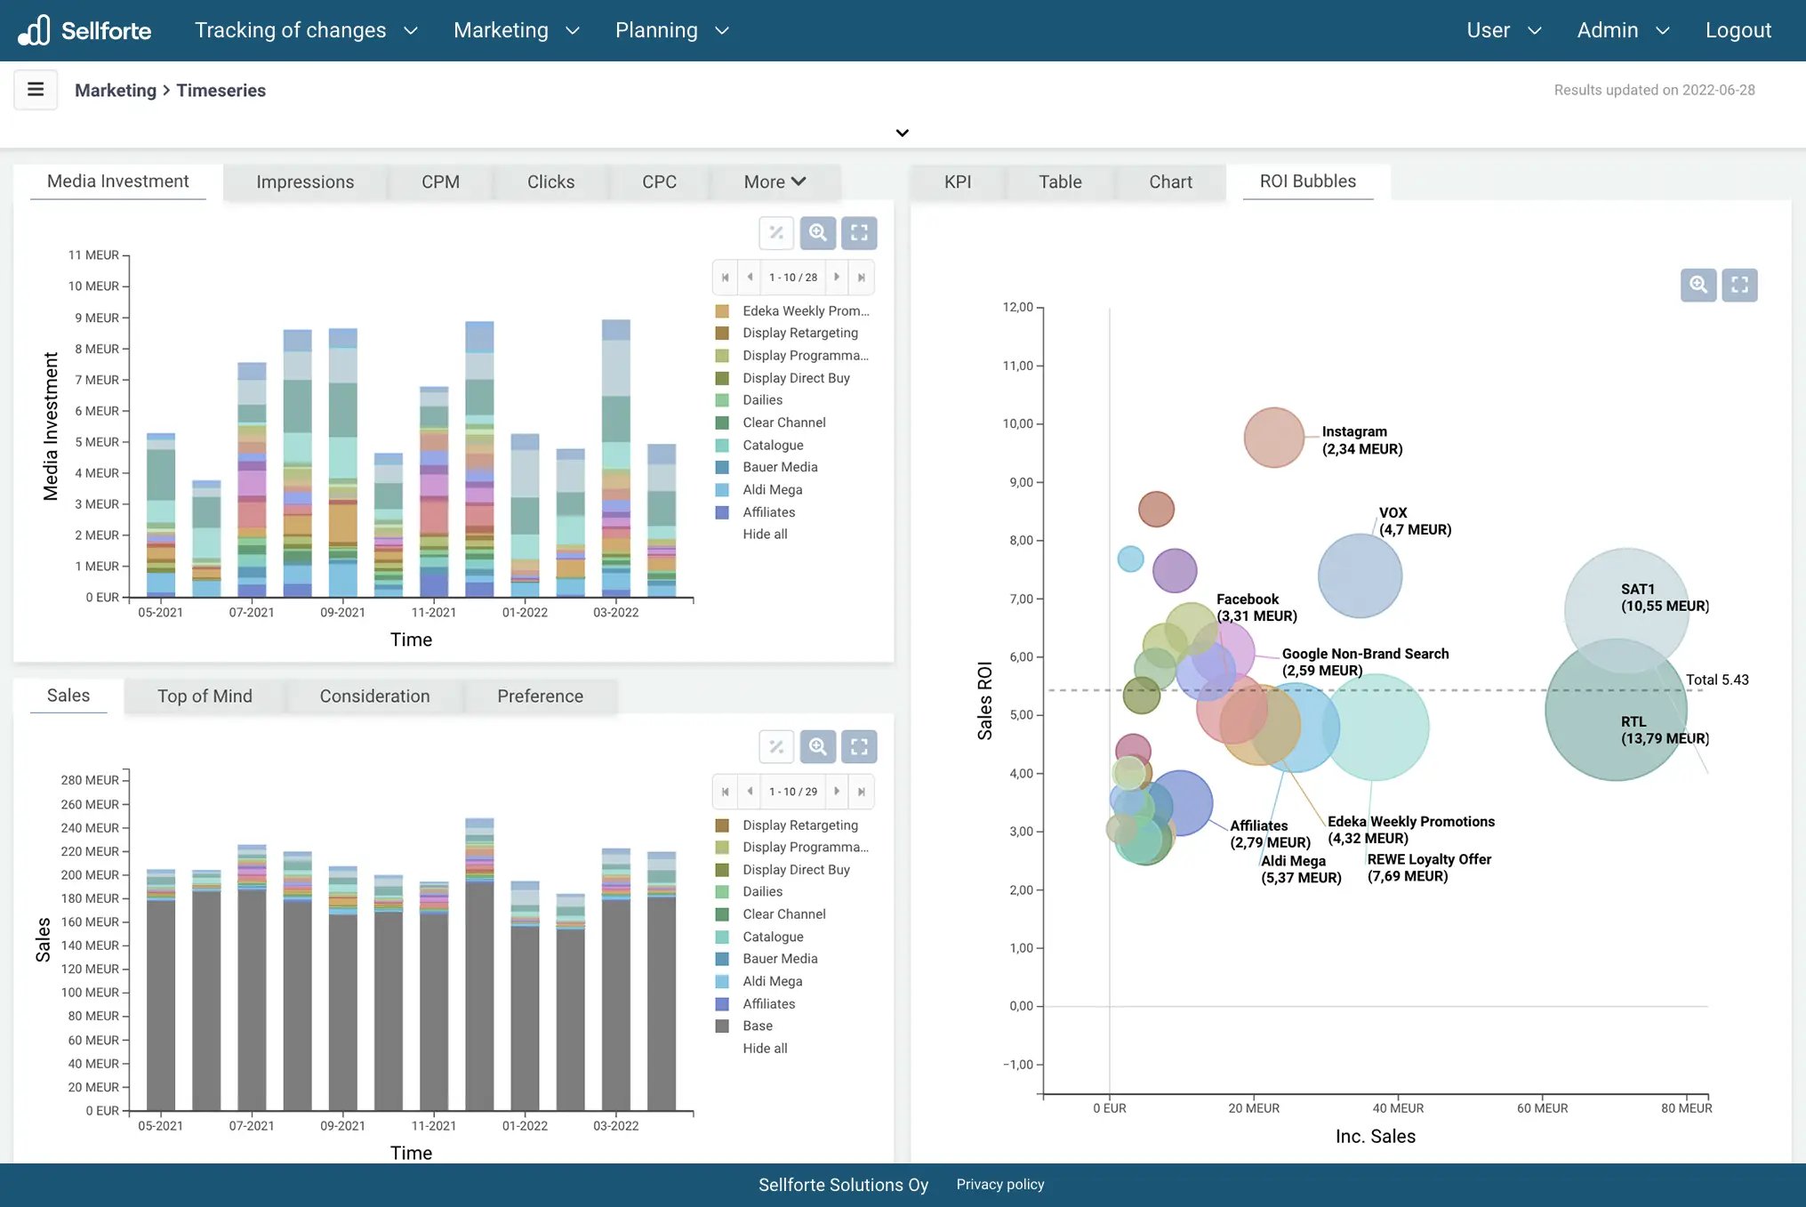Switch to Consideration tab
The height and width of the screenshot is (1207, 1806).
374,696
